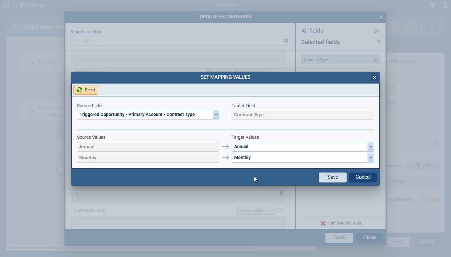Open the Annual target value dropdown
The width and height of the screenshot is (451, 257).
371,147
